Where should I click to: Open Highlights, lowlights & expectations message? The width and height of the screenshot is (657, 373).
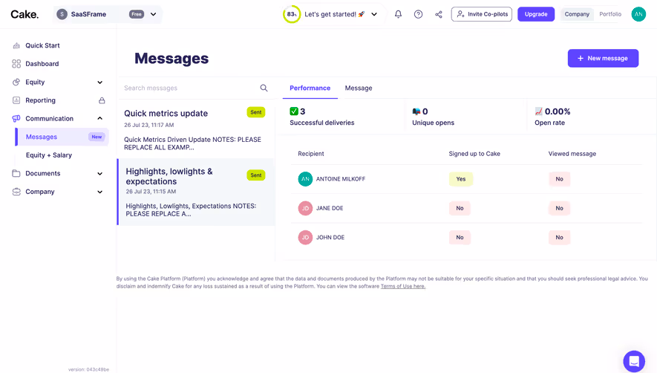pos(196,192)
